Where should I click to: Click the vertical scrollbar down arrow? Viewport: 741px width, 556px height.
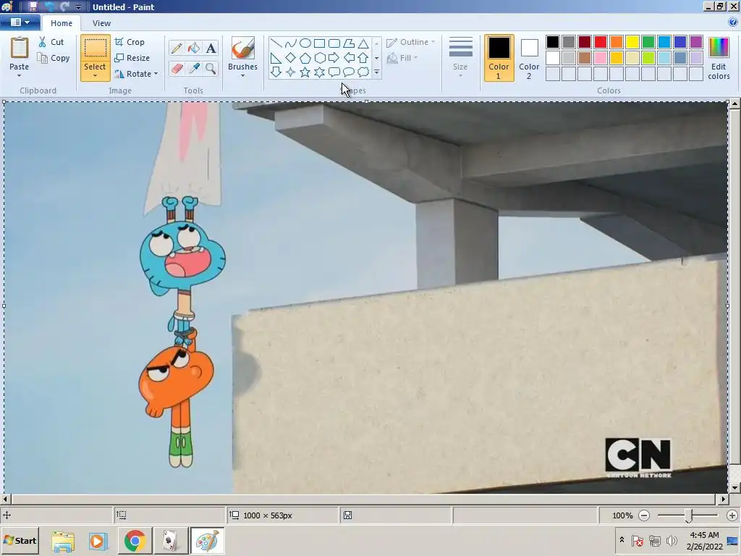click(x=734, y=487)
